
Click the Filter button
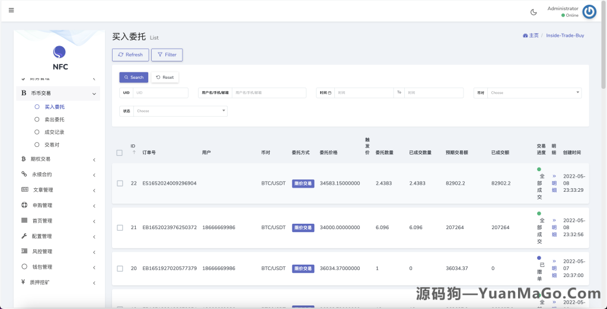[x=167, y=55]
